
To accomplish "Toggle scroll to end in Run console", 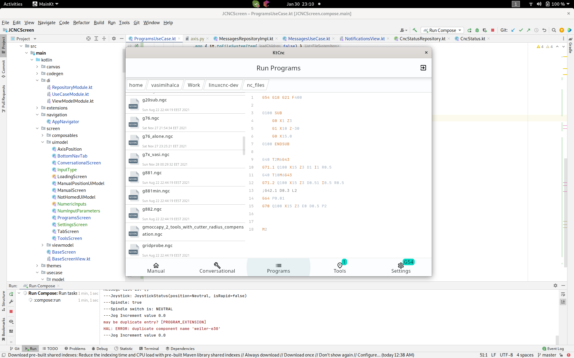I will point(563,302).
